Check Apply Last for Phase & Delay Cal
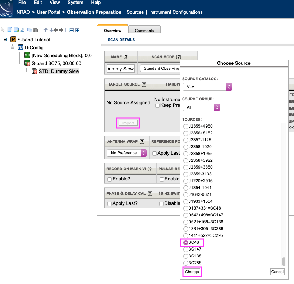This screenshot has width=294, height=284. (x=110, y=203)
